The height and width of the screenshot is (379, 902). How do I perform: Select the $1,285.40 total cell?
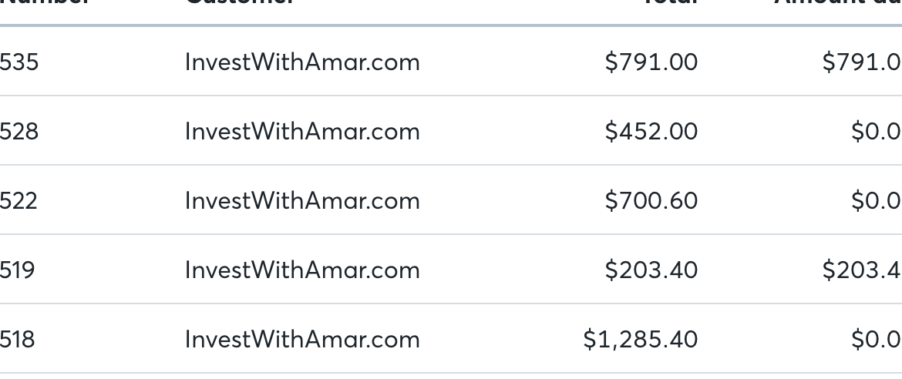[640, 339]
